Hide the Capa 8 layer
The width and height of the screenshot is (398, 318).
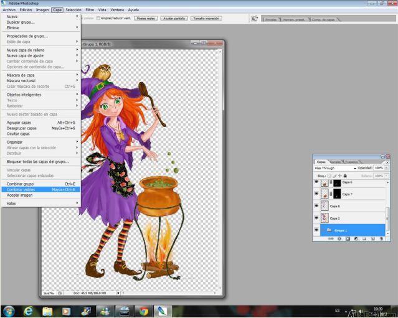click(316, 205)
